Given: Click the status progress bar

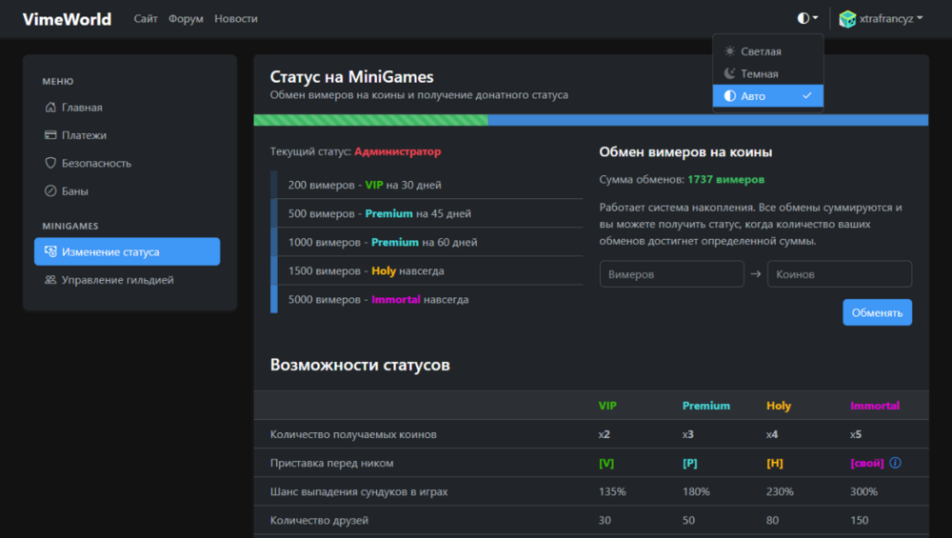Looking at the screenshot, I should (x=590, y=120).
